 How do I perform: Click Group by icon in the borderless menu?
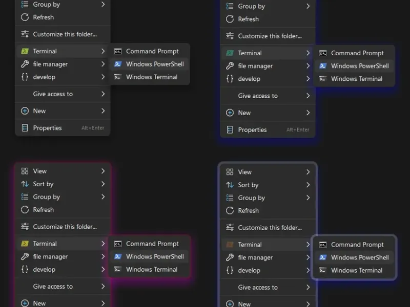coord(25,5)
